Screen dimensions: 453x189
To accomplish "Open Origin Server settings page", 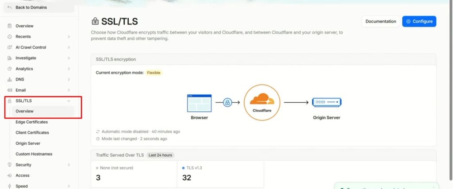I will point(28,143).
